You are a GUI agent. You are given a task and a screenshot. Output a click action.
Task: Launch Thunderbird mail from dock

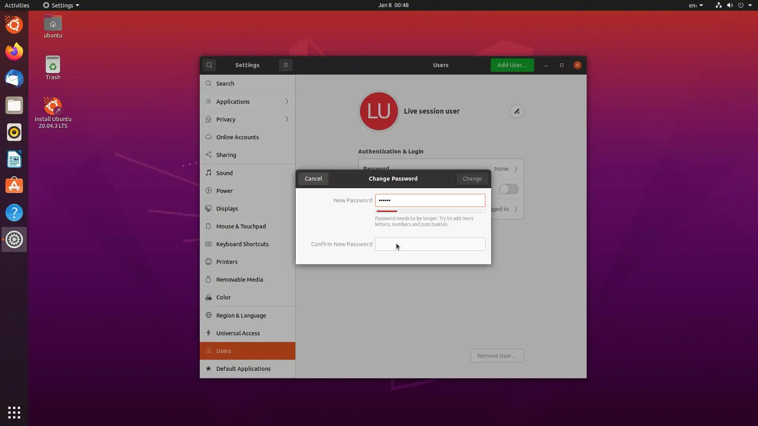pyautogui.click(x=14, y=78)
